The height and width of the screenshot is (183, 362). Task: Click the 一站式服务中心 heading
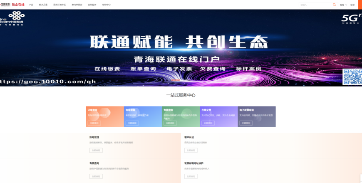(181, 95)
